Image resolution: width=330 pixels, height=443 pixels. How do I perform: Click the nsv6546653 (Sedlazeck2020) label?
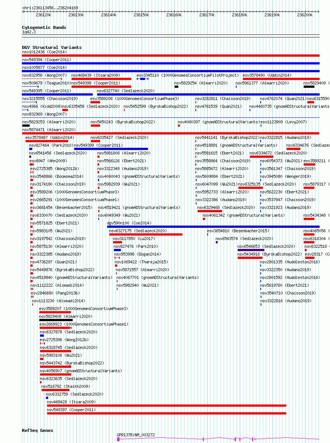click(266, 246)
